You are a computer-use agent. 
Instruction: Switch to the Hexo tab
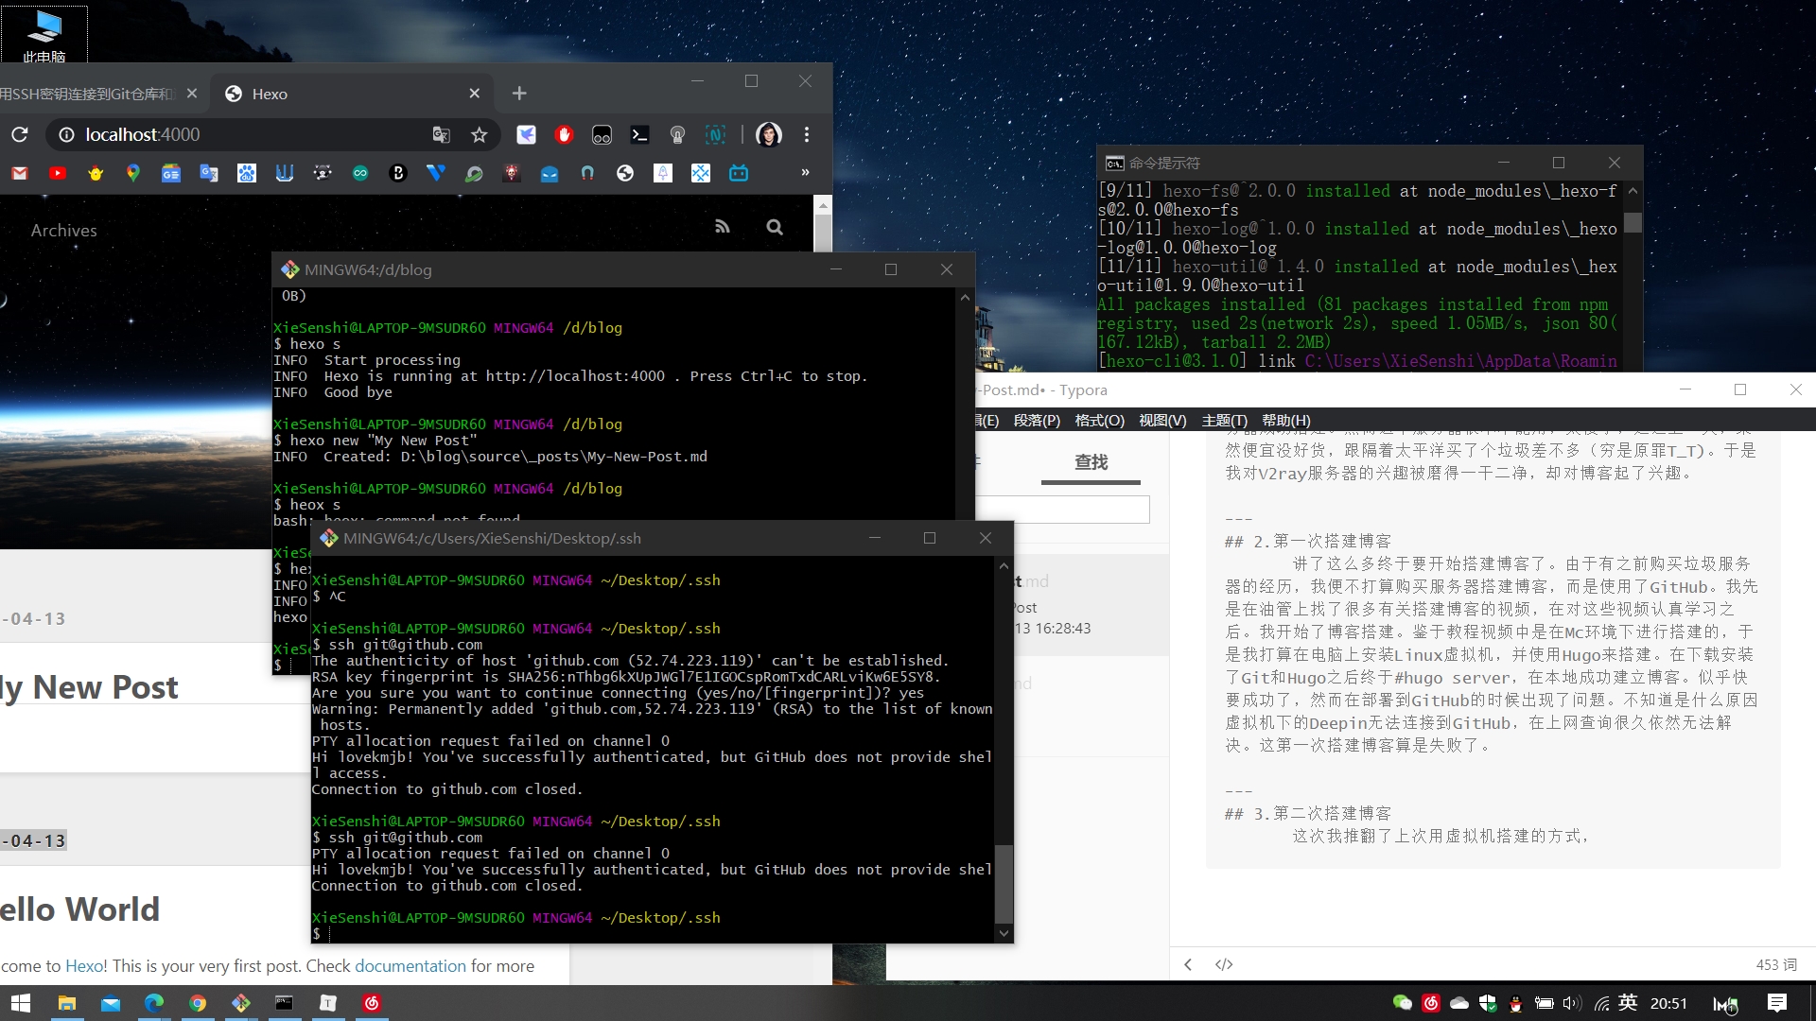pyautogui.click(x=350, y=94)
